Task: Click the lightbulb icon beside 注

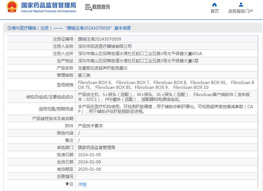Action: pos(67,184)
